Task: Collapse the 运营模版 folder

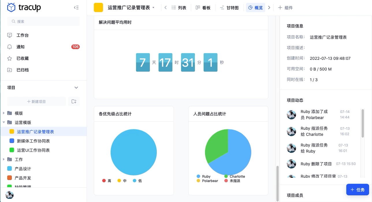Action: 3,122
